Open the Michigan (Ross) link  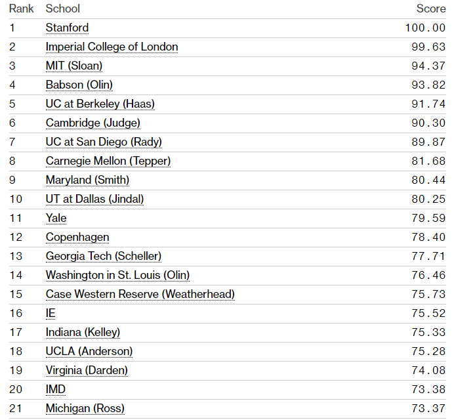(x=85, y=409)
